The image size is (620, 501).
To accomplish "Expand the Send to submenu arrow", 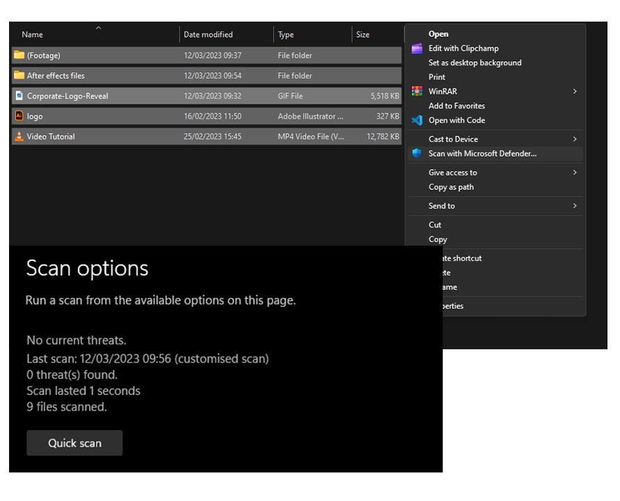I will 575,206.
